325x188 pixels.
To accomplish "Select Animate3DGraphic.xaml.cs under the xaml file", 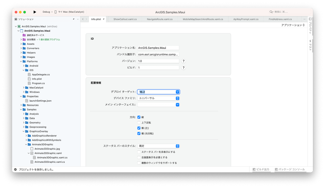I will click(52, 157).
